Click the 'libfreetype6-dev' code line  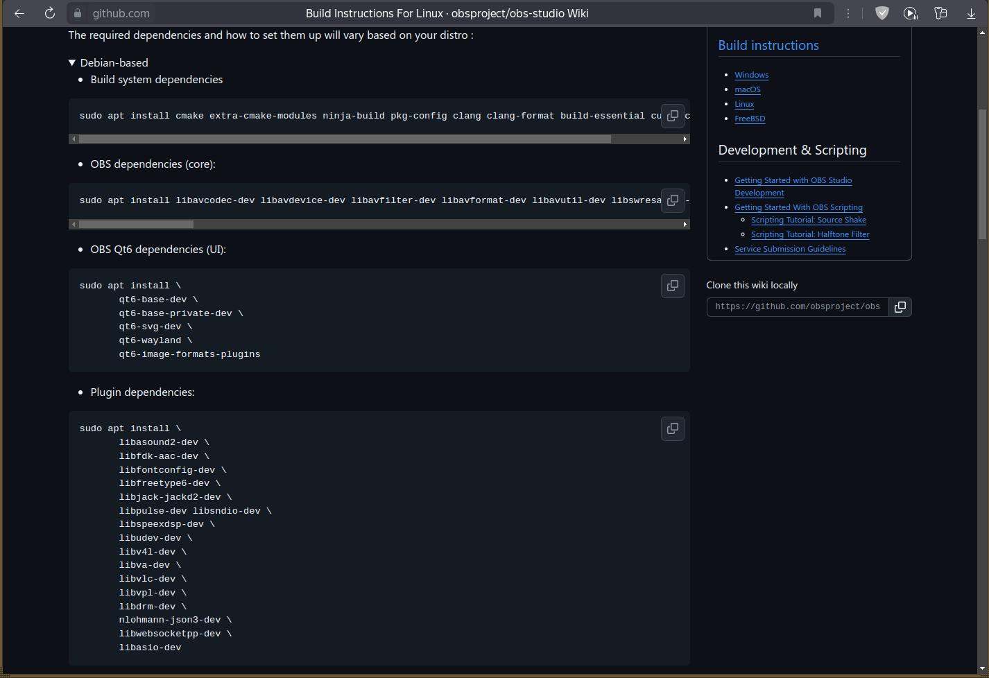click(170, 483)
